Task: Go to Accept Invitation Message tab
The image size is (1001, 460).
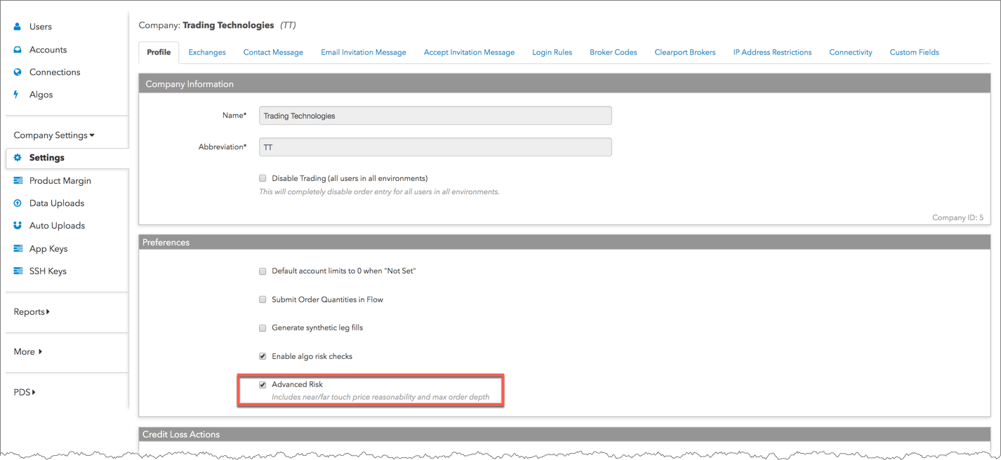Action: tap(469, 53)
